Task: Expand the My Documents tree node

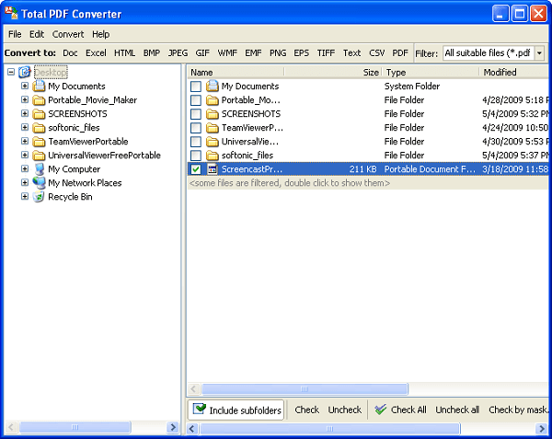Action: (25, 86)
